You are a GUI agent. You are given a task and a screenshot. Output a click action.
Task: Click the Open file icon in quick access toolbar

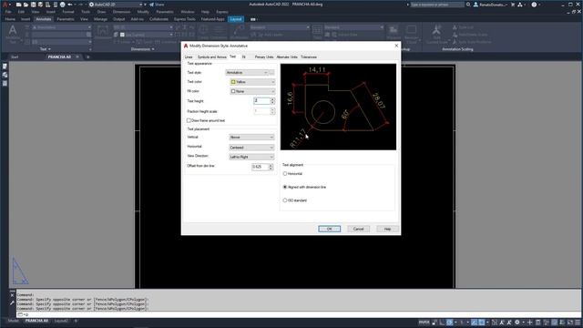(26, 5)
